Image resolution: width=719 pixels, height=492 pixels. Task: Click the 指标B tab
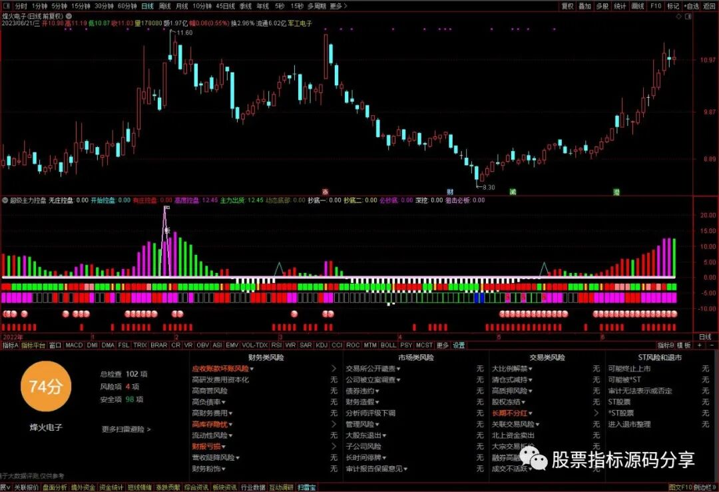tap(666, 345)
